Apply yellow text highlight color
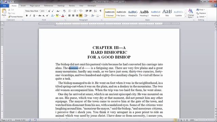Image resolution: width=217 pixels, height=122 pixels. 57,16
